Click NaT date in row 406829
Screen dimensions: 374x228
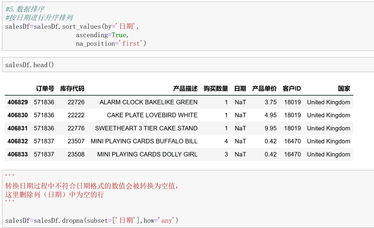click(x=240, y=102)
